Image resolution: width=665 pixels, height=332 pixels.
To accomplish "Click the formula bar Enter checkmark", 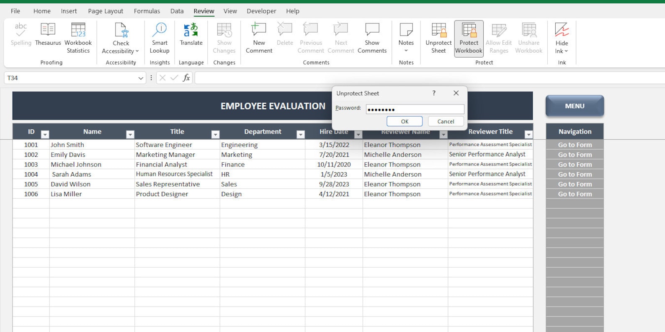I will (x=174, y=78).
